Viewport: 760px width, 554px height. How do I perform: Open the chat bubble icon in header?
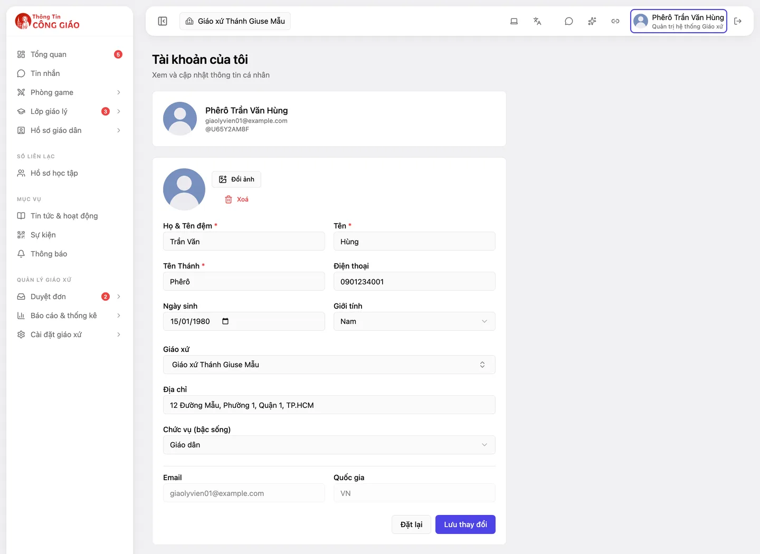[569, 21]
